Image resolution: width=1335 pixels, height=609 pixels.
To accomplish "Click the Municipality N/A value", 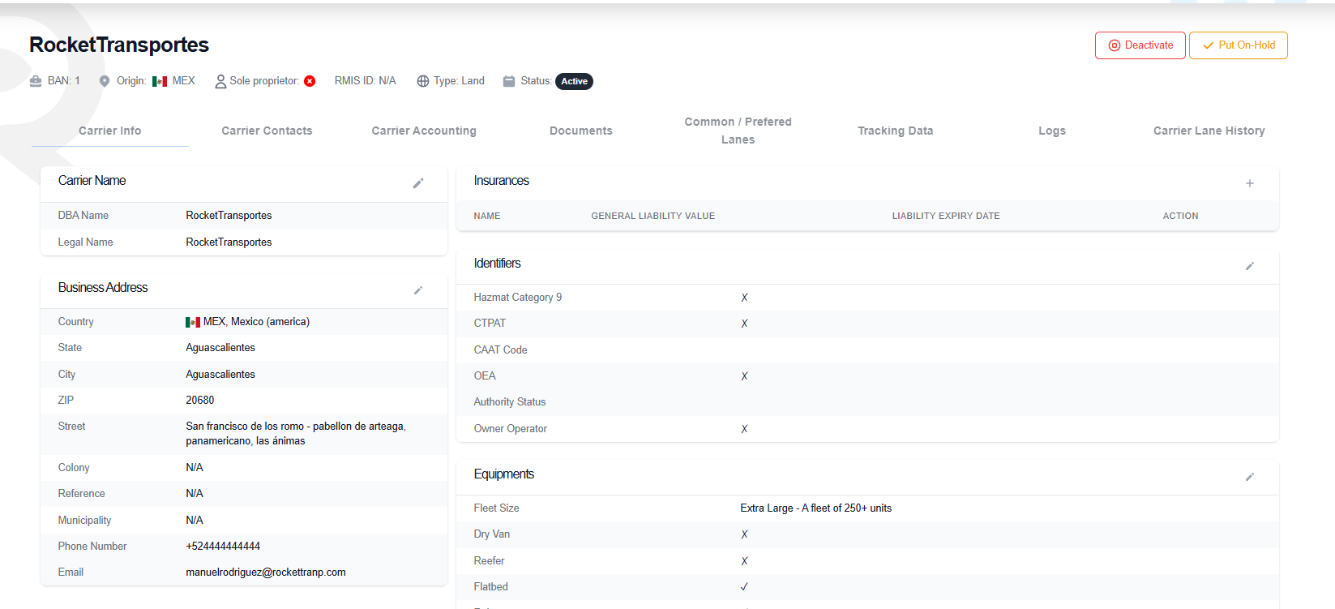I will click(x=195, y=521).
